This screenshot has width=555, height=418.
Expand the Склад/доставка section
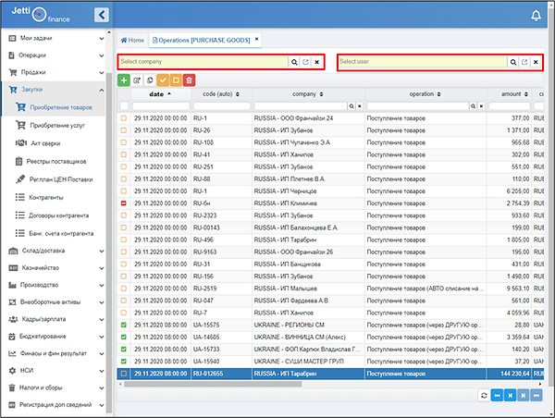tap(56, 251)
